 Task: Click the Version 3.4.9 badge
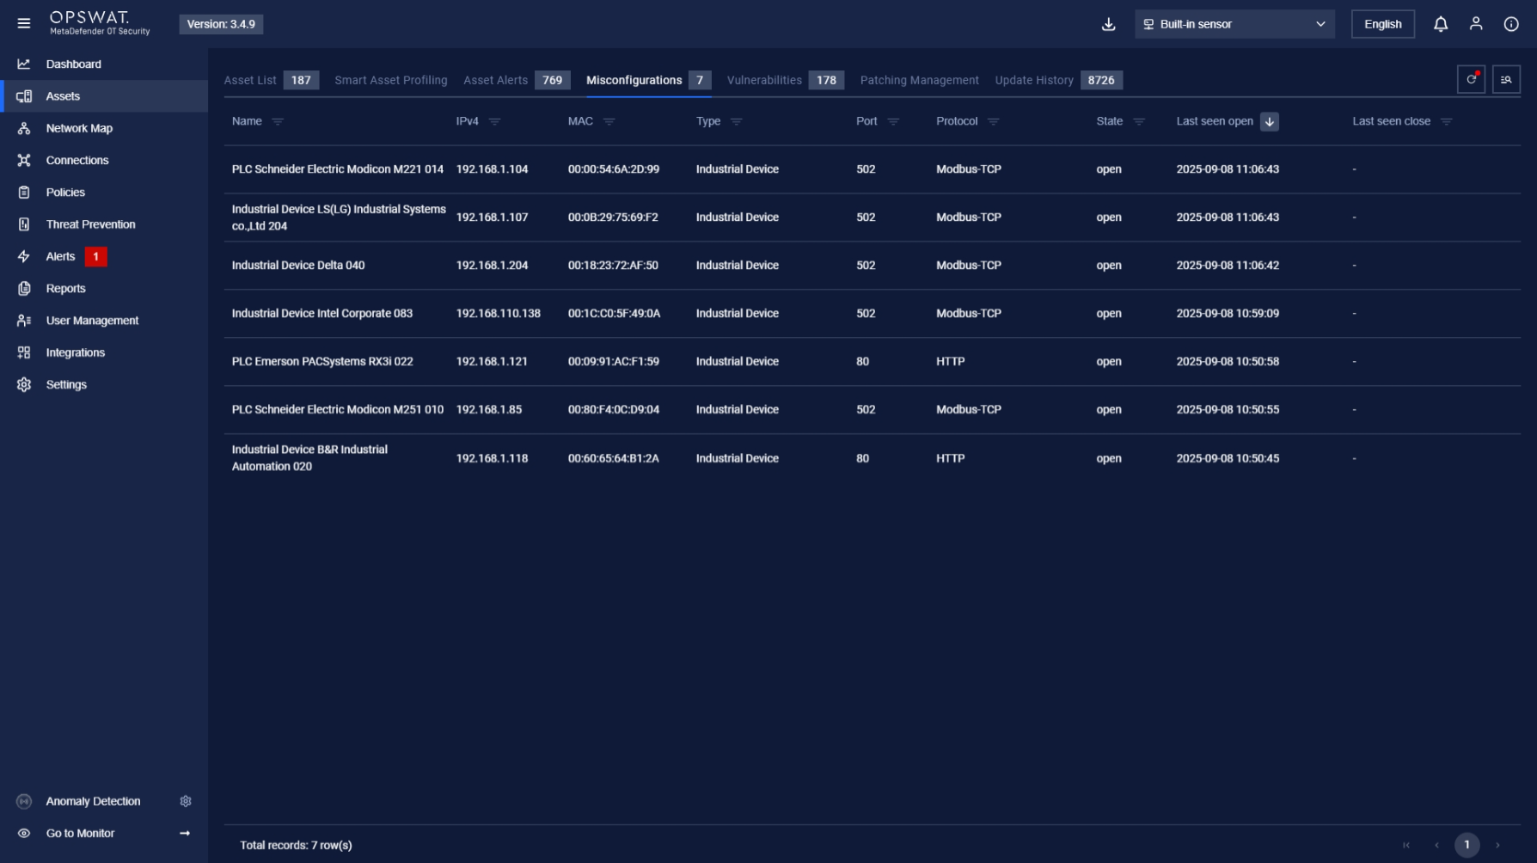point(221,24)
